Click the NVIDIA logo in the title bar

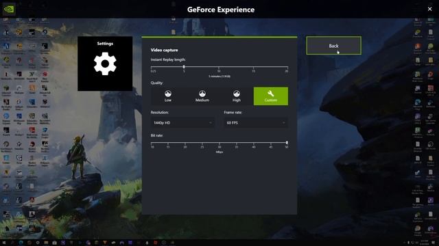tap(9, 9)
